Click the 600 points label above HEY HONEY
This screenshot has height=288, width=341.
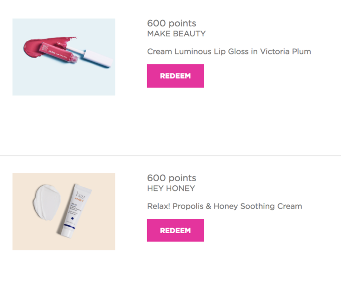(x=172, y=178)
